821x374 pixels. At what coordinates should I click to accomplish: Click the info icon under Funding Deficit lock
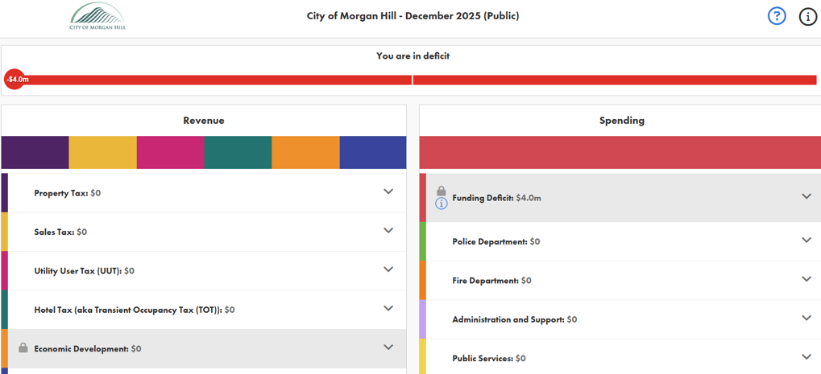pos(442,203)
